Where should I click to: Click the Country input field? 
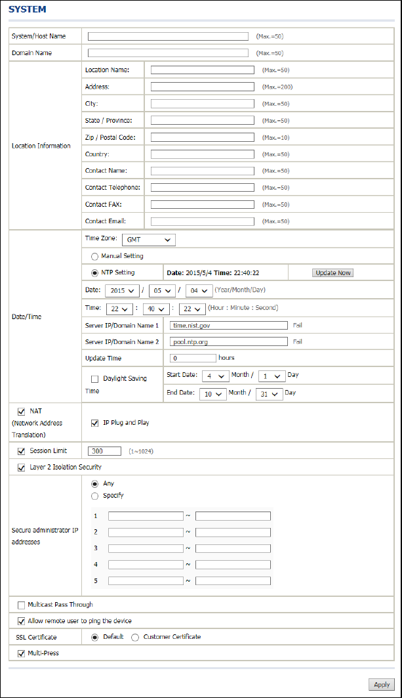pos(203,154)
